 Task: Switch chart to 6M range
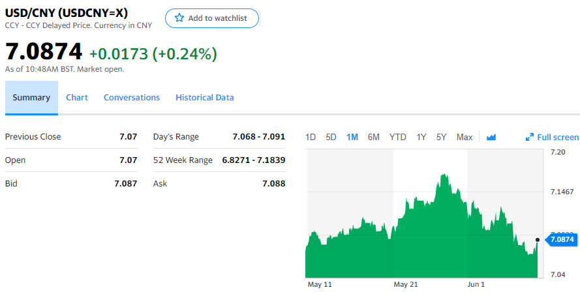pos(374,137)
